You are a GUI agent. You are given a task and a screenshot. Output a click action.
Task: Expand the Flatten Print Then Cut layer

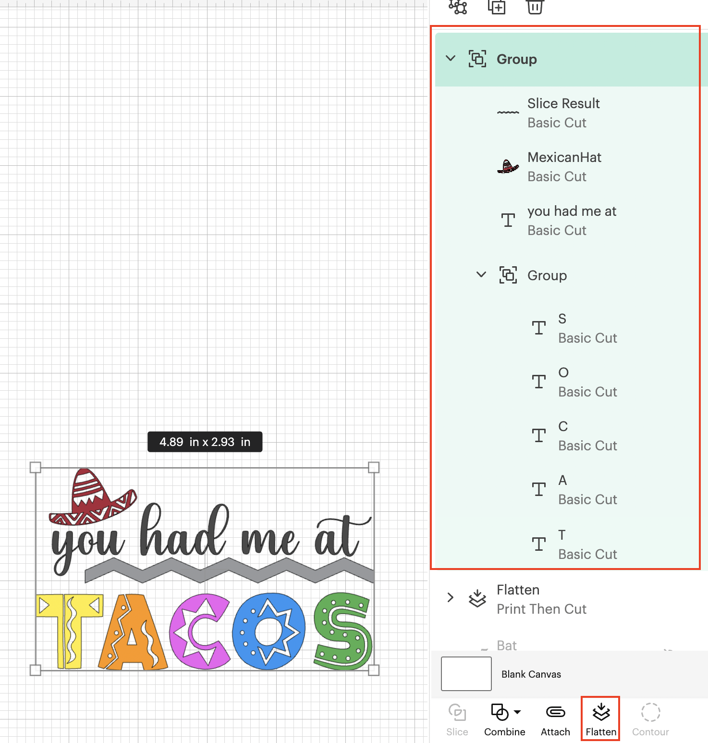tap(451, 597)
